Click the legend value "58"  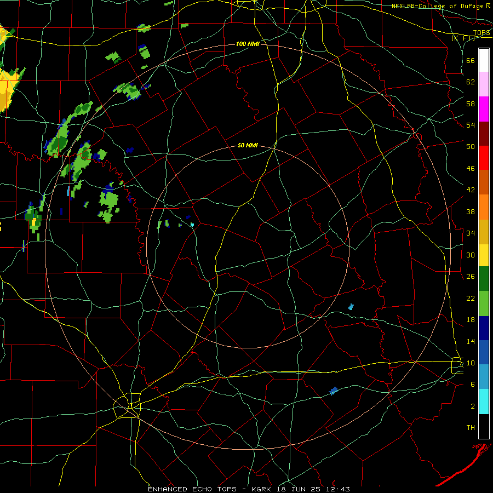(471, 104)
